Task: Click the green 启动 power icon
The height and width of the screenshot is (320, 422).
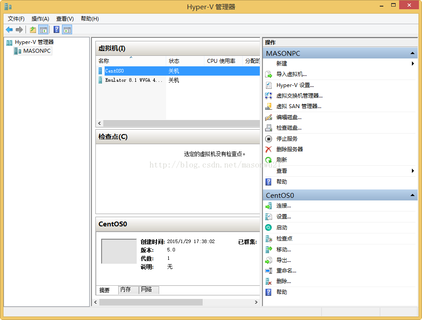Action: click(x=269, y=228)
